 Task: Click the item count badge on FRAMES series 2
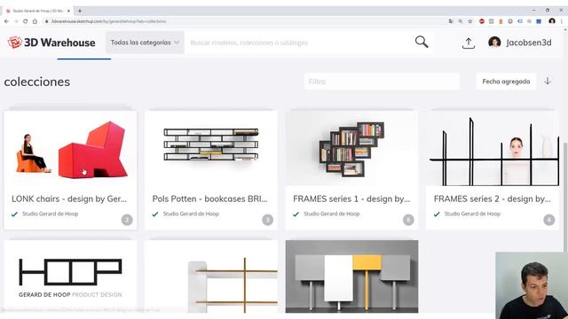549,220
